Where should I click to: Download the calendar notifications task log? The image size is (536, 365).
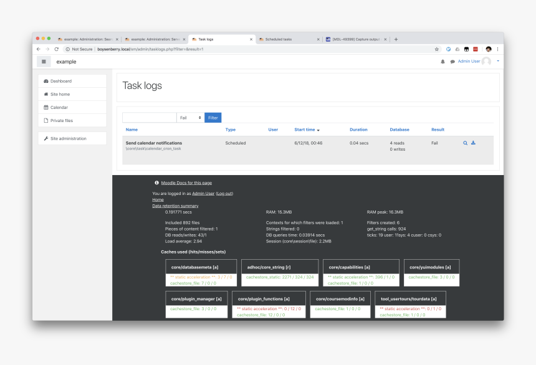click(473, 143)
